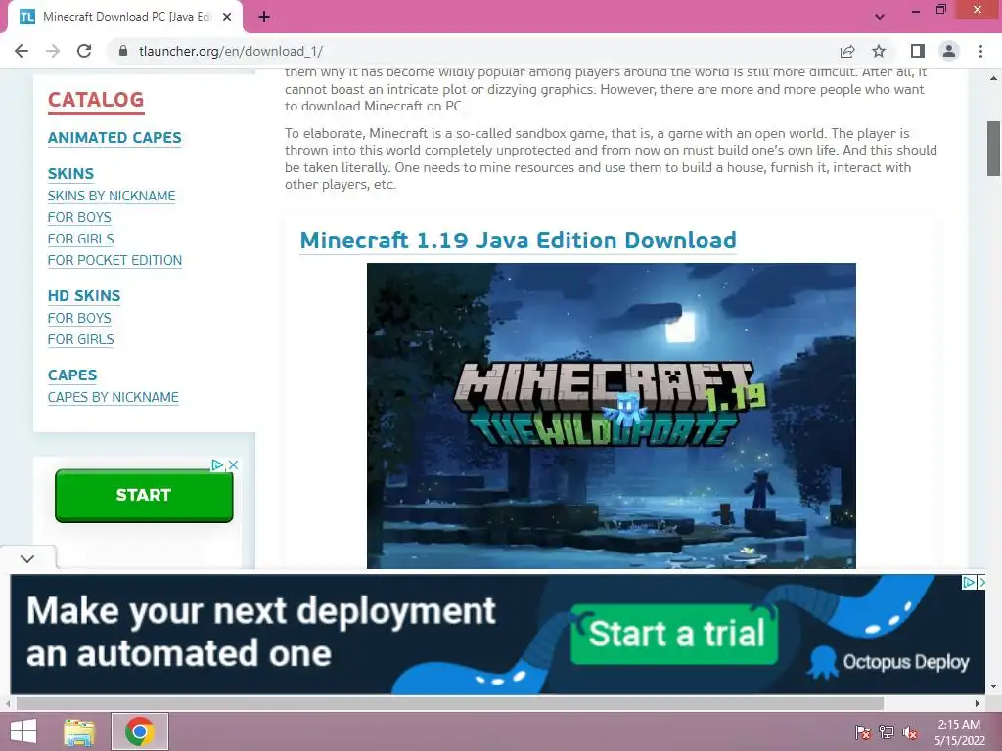This screenshot has width=1002, height=751.
Task: Click Start a trial in the banner
Action: (x=675, y=634)
